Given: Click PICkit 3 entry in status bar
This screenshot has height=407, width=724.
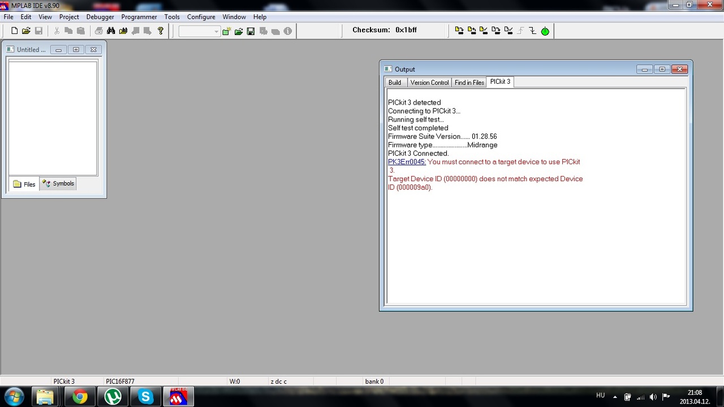Looking at the screenshot, I should pyautogui.click(x=64, y=382).
